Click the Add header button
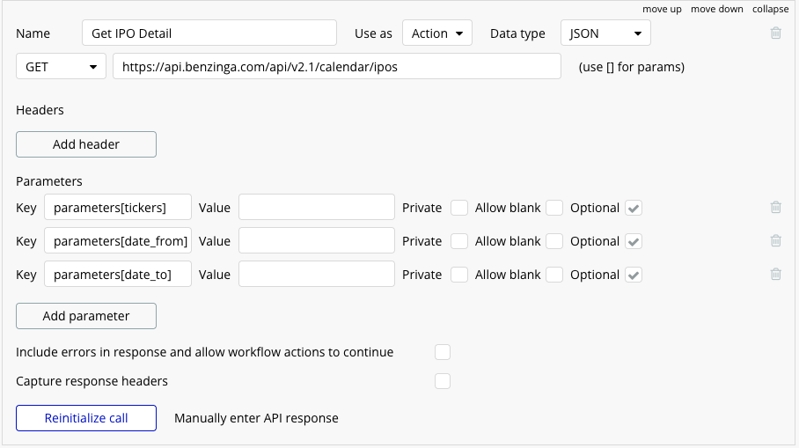Viewport: 799px width, 448px height. 86,144
